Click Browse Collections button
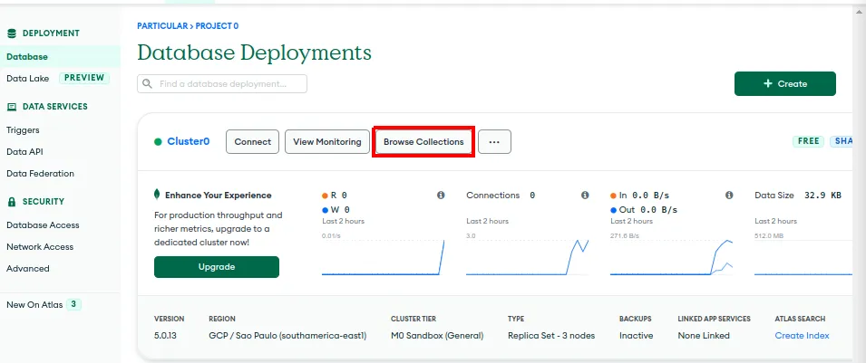866x363 pixels. point(423,142)
